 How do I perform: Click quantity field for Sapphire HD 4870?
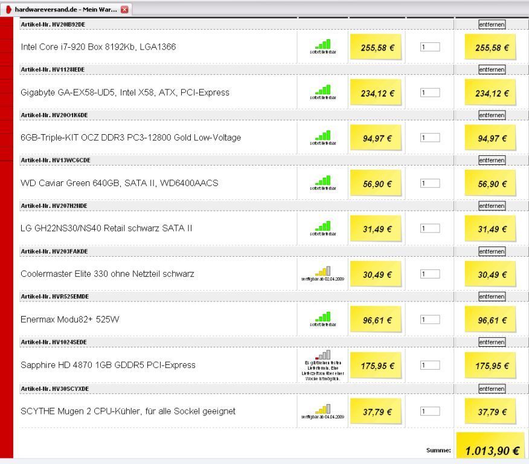pyautogui.click(x=430, y=365)
